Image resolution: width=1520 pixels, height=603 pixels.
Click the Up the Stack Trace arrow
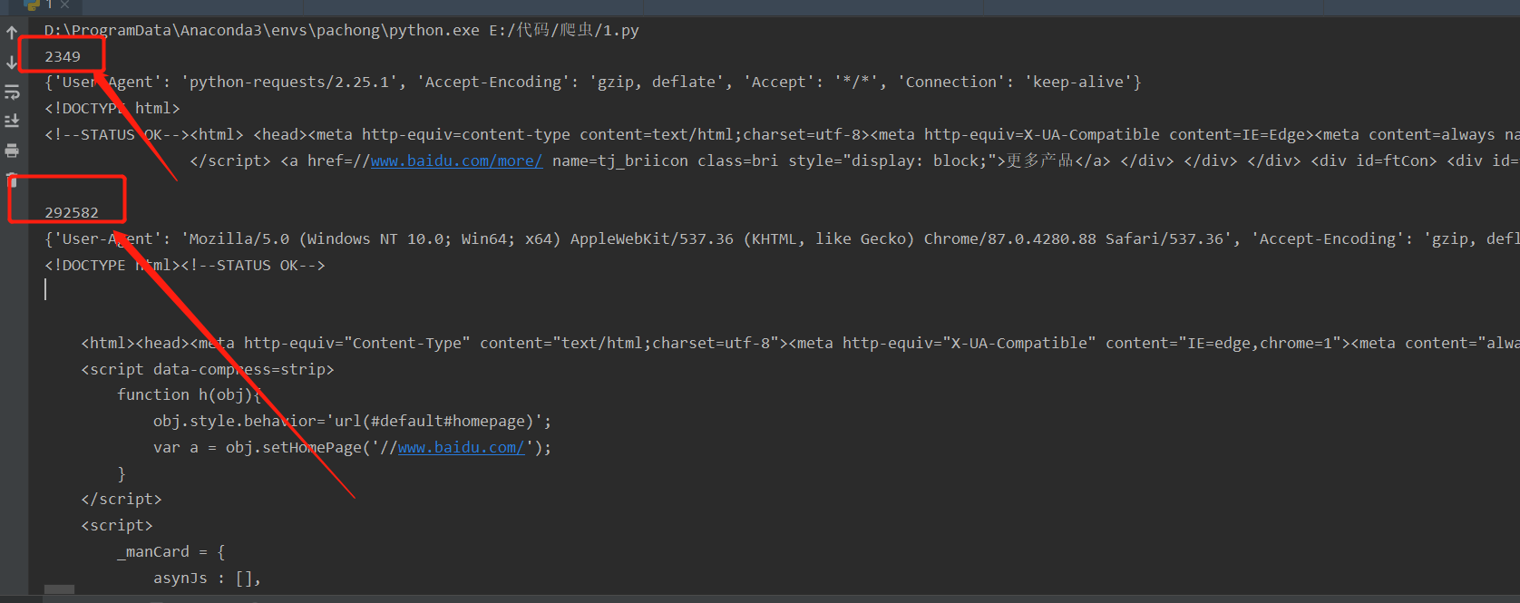(x=12, y=34)
